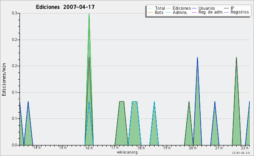
Task: Click the blue Usuarios peak after 20 h
Action: click(197, 57)
